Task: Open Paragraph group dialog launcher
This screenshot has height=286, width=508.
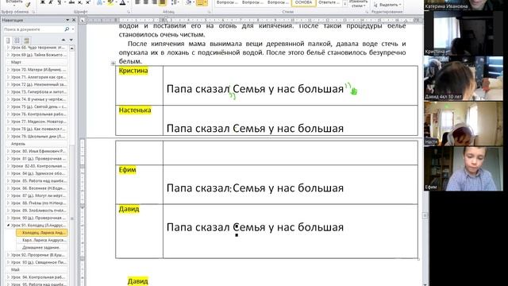Action: tap(209, 12)
